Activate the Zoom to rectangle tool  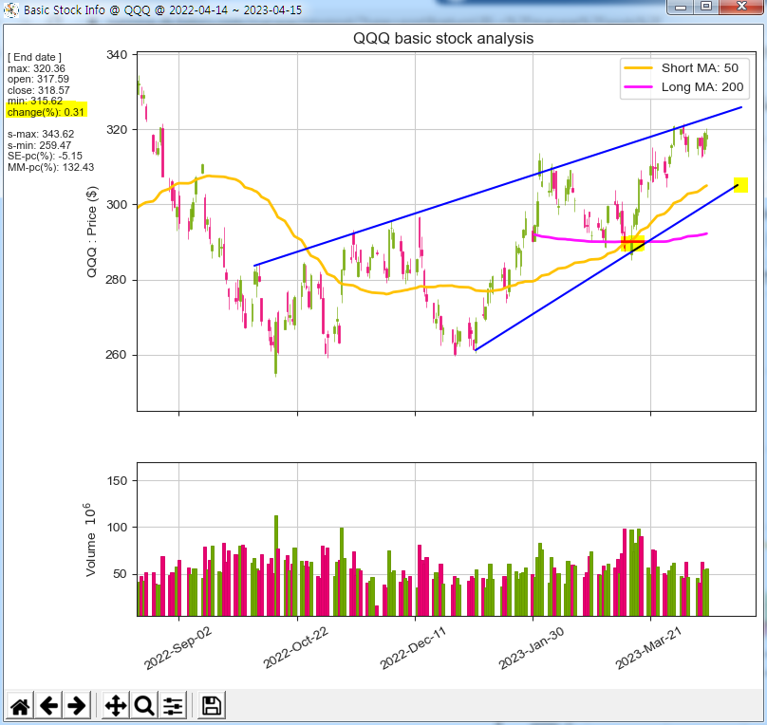(x=144, y=705)
